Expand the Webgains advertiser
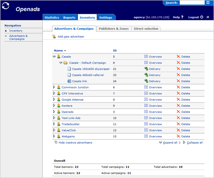The image size is (214, 178). point(54,136)
